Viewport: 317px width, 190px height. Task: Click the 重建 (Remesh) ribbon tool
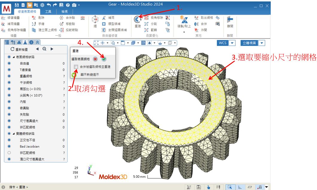[137, 22]
